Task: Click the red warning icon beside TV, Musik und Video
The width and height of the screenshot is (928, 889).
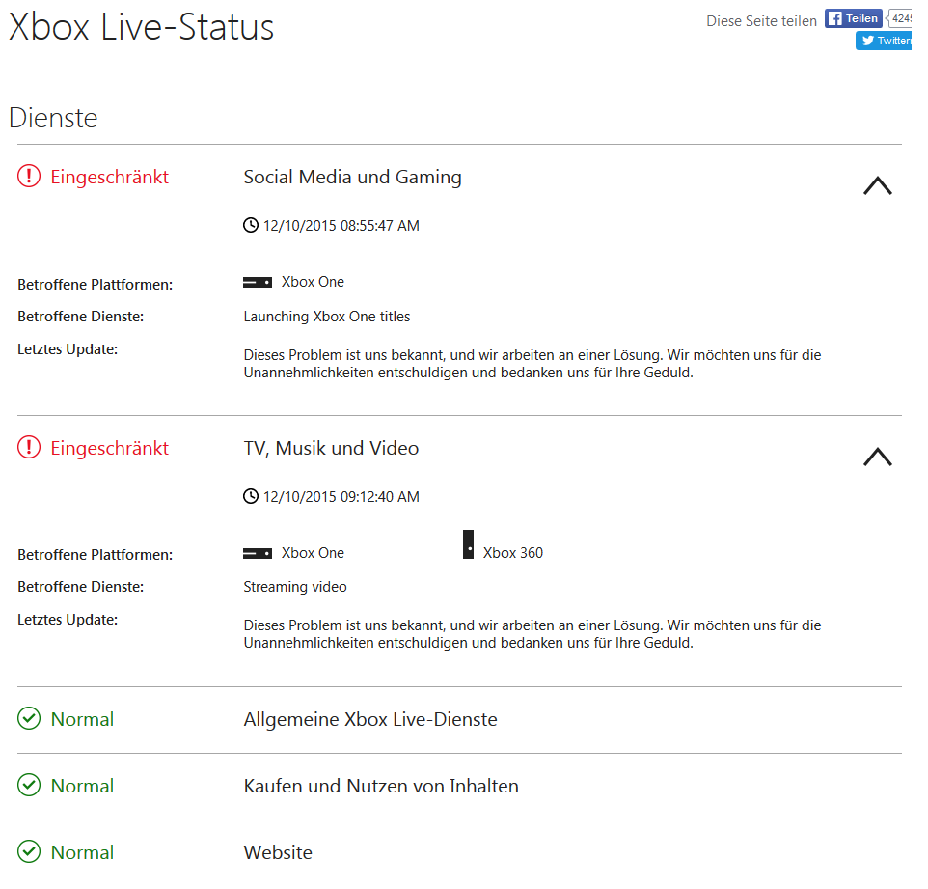Action: tap(29, 448)
